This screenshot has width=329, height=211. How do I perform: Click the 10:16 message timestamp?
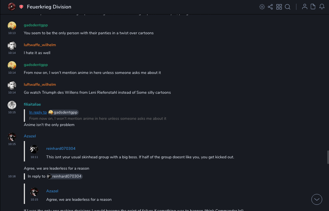click(12, 176)
